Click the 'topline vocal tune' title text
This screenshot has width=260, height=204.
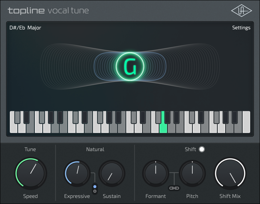click(48, 11)
